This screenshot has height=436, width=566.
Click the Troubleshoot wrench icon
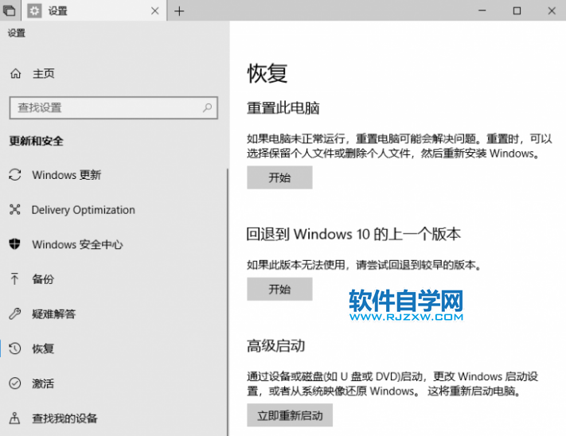[15, 313]
